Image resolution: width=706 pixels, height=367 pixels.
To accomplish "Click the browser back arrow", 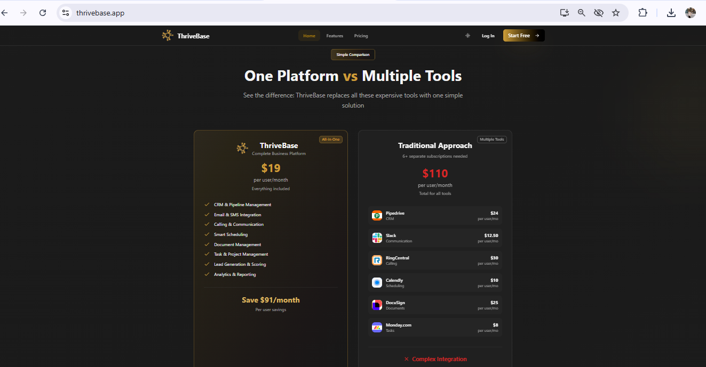I will tap(4, 13).
